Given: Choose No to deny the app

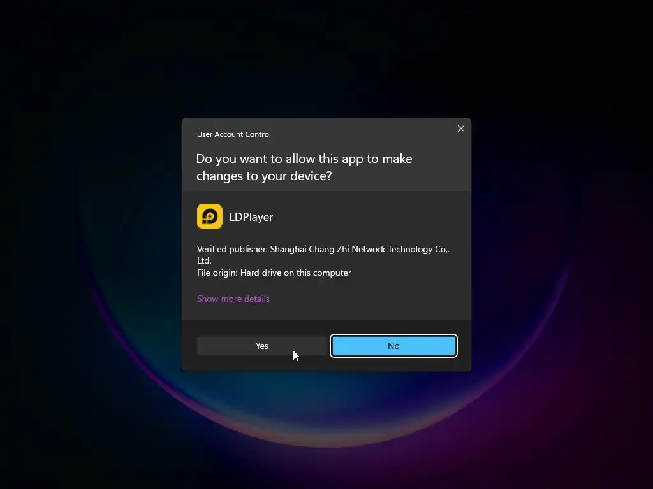Looking at the screenshot, I should (393, 346).
